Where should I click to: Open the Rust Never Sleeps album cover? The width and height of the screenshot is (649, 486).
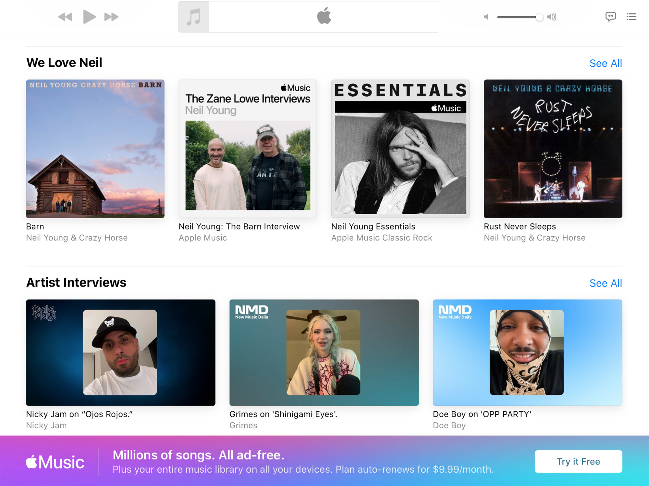click(553, 149)
